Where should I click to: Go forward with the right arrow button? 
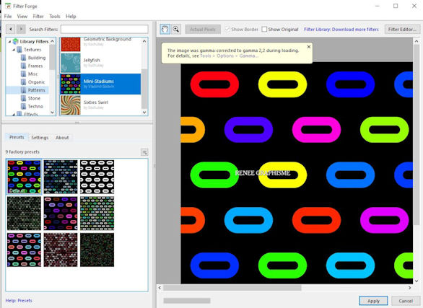point(21,29)
